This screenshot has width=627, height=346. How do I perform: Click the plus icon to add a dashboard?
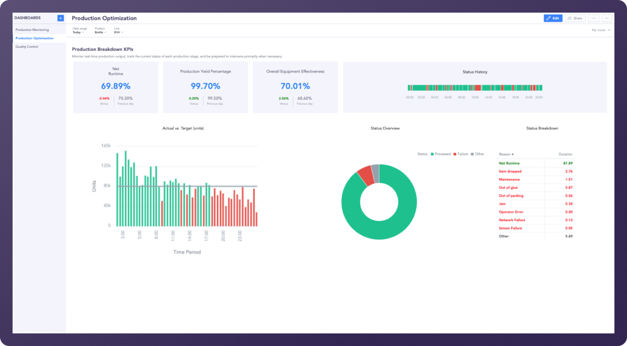pos(60,17)
